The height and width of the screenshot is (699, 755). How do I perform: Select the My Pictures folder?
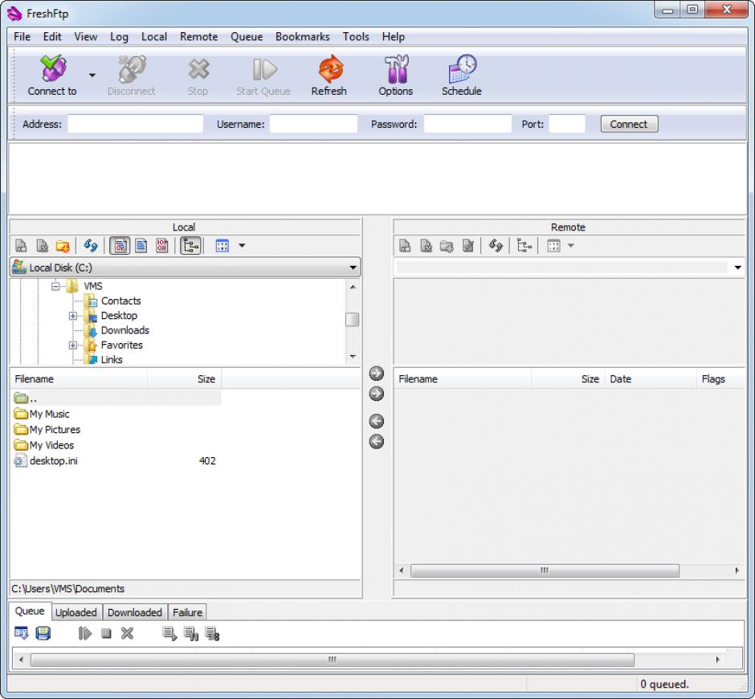click(x=55, y=429)
